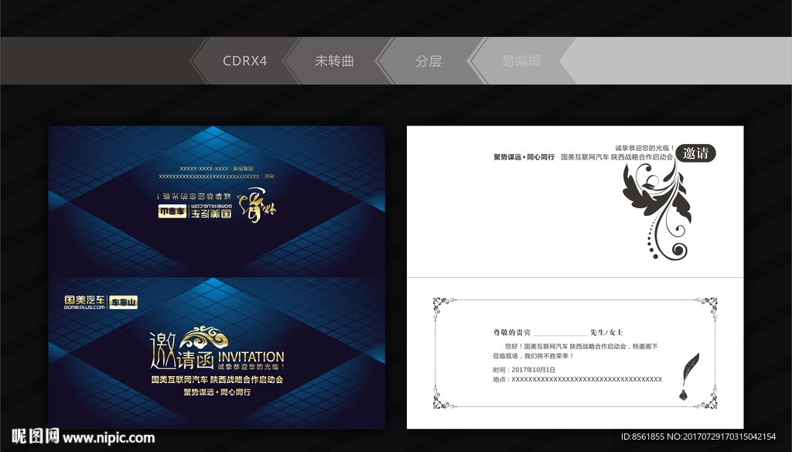Click the 邀请函 gold title

click(182, 351)
